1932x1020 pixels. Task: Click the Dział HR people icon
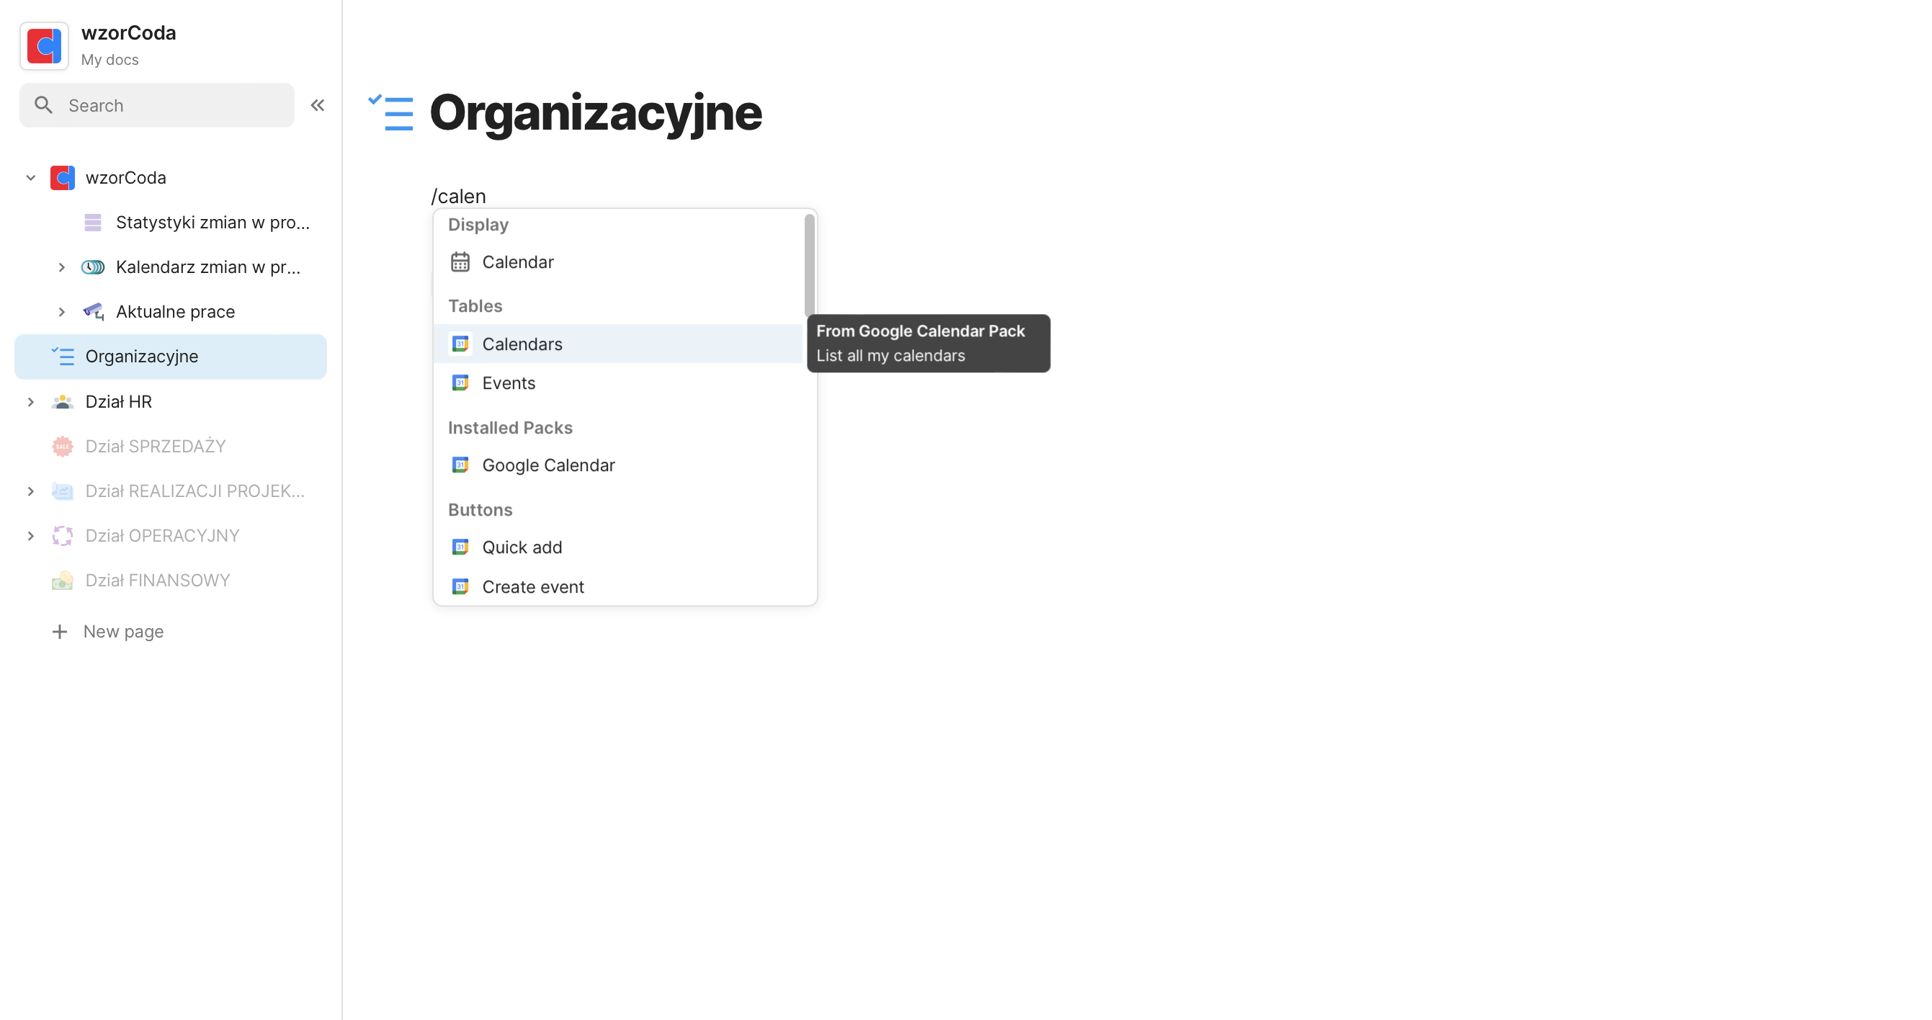point(62,401)
